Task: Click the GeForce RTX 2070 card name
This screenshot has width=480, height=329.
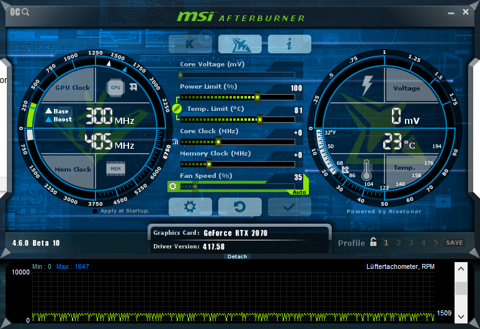Action: (236, 233)
